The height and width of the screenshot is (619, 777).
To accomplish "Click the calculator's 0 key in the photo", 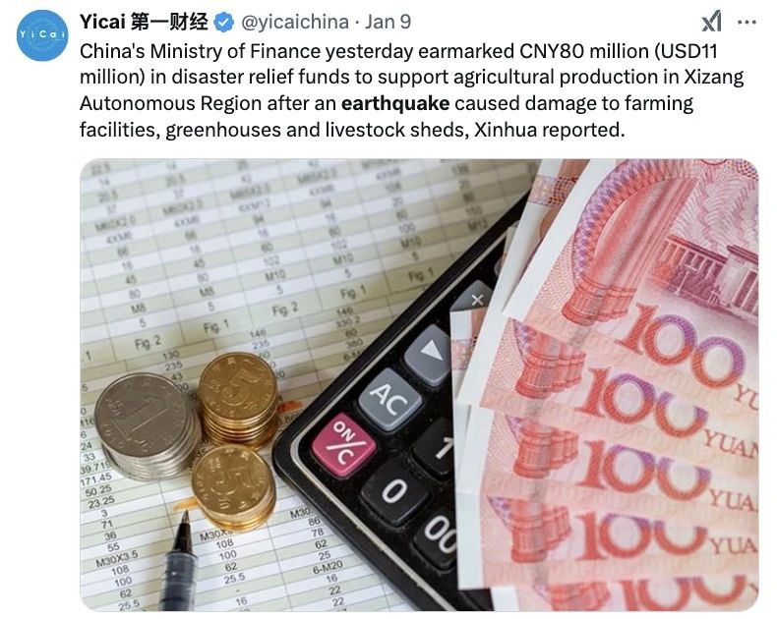I will pyautogui.click(x=395, y=491).
